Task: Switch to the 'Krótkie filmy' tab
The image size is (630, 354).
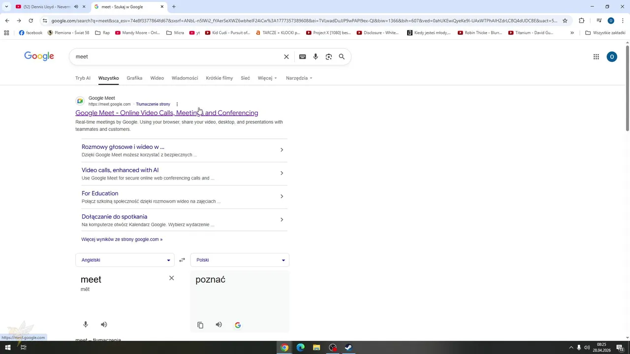Action: pyautogui.click(x=220, y=78)
